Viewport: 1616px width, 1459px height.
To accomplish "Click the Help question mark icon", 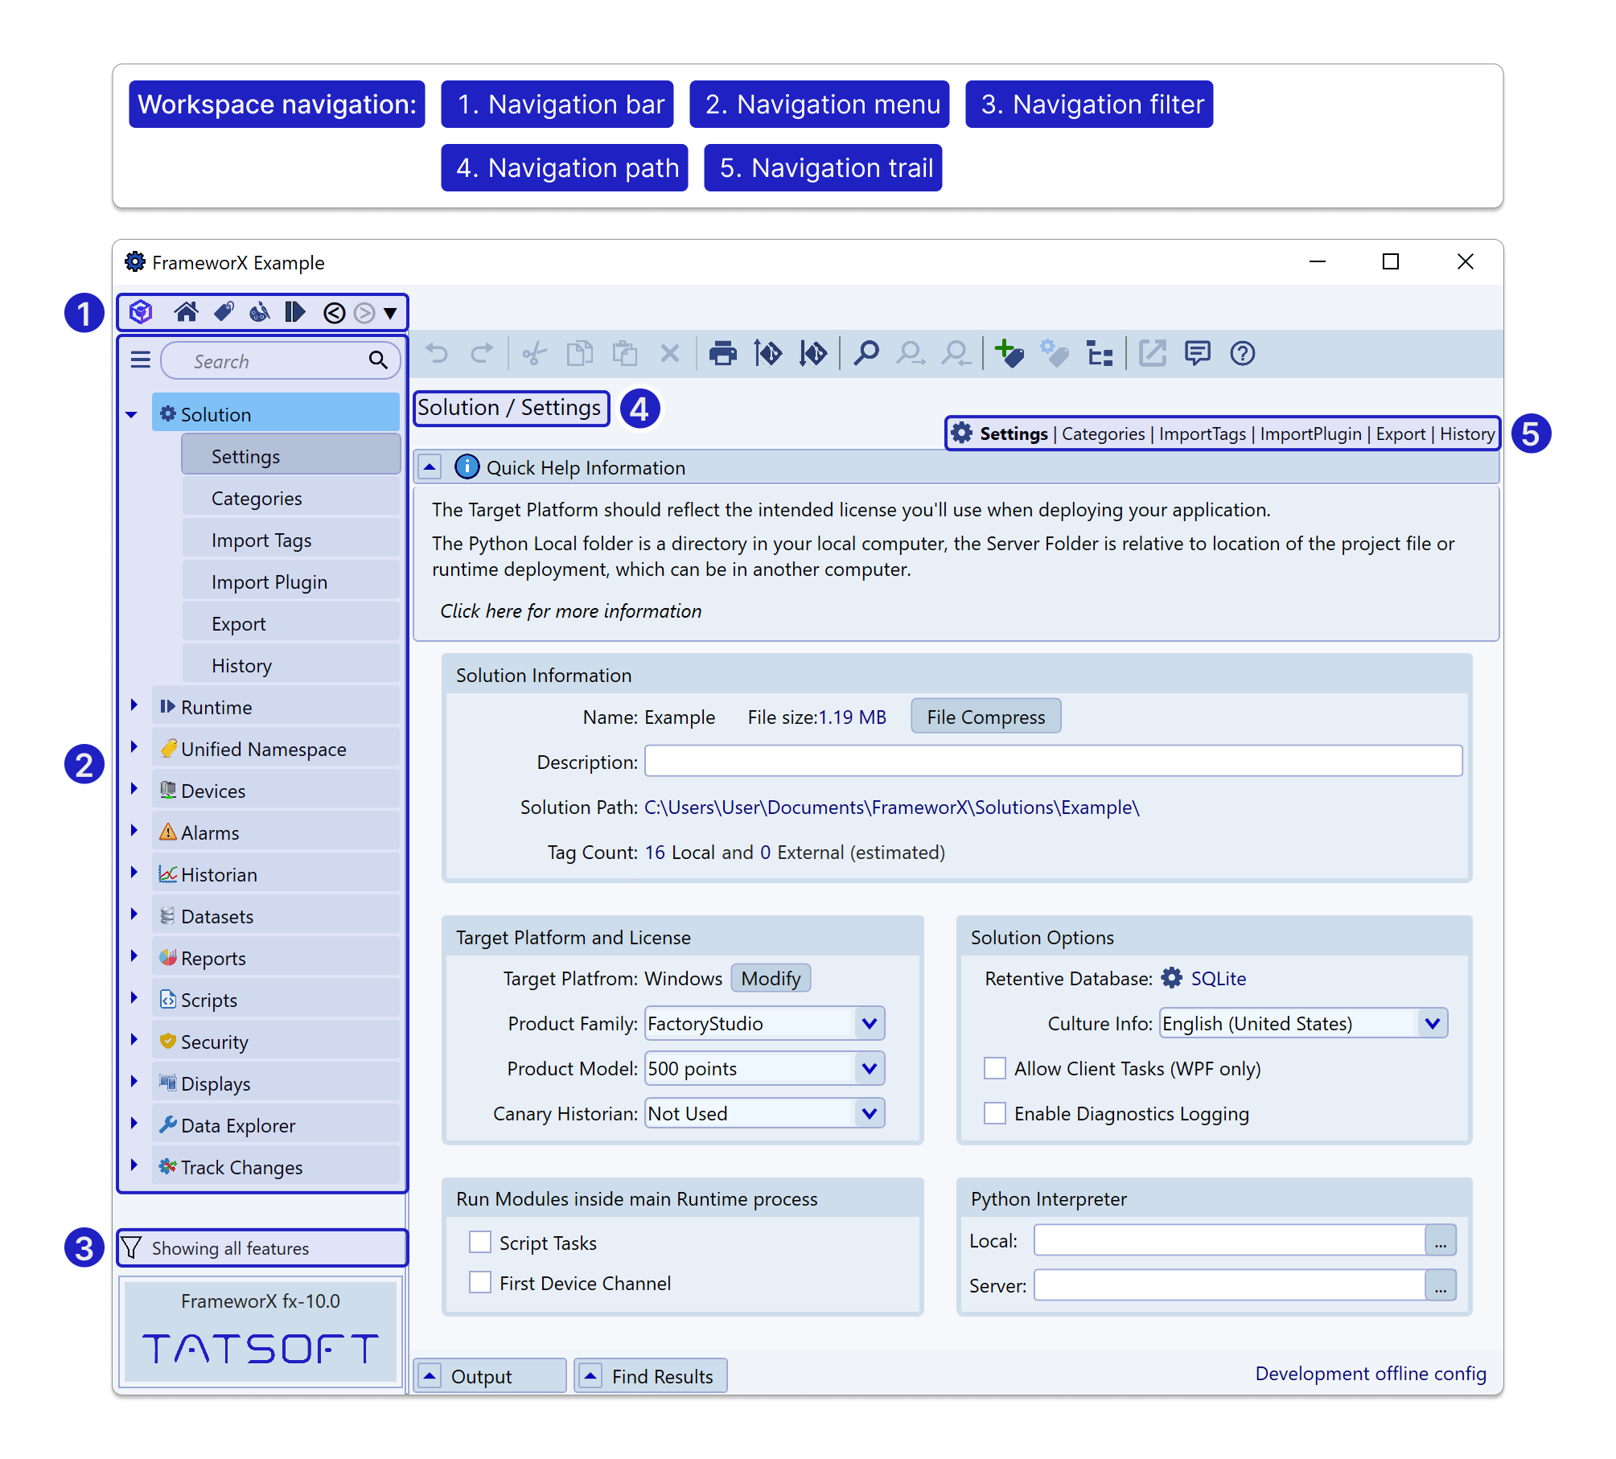I will point(1242,353).
